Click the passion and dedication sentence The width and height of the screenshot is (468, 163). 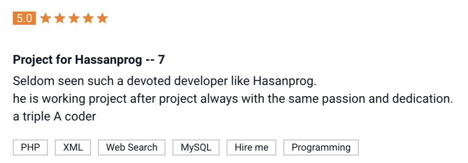coord(233,99)
